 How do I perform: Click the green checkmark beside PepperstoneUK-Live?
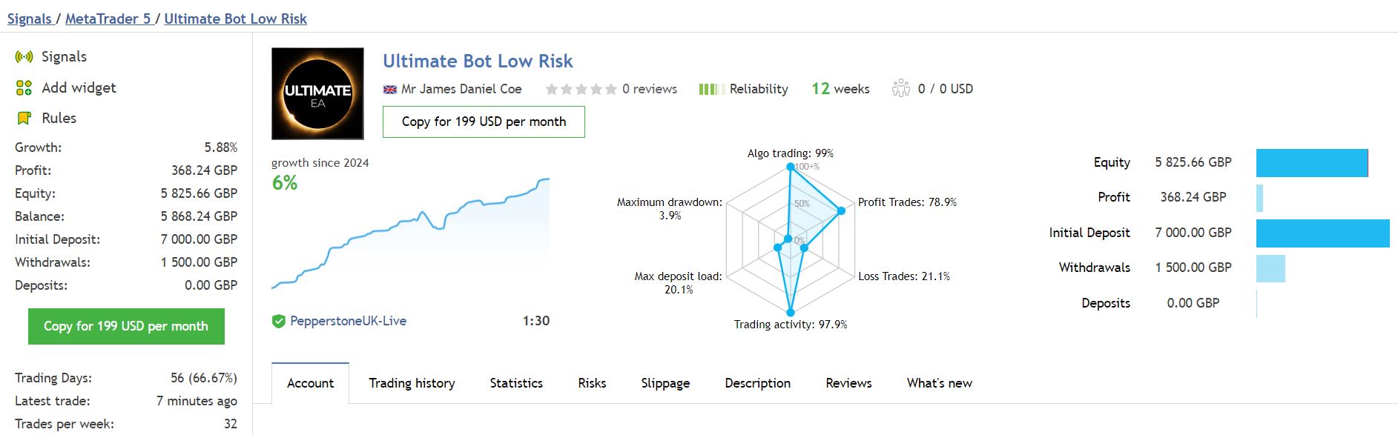(280, 320)
